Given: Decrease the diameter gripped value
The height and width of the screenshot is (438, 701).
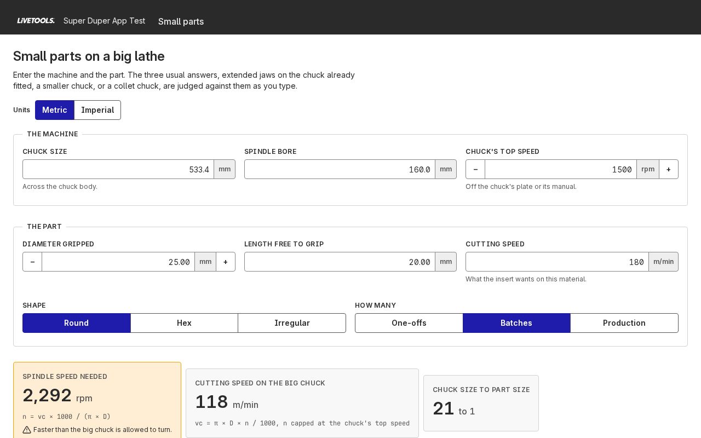Looking at the screenshot, I should click(x=32, y=262).
